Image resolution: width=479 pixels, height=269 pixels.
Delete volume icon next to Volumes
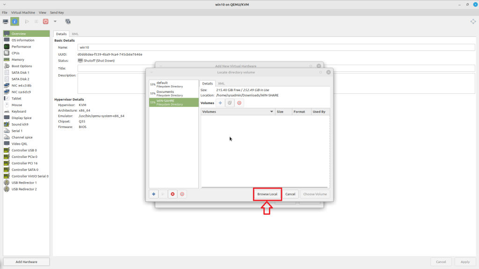(x=239, y=103)
